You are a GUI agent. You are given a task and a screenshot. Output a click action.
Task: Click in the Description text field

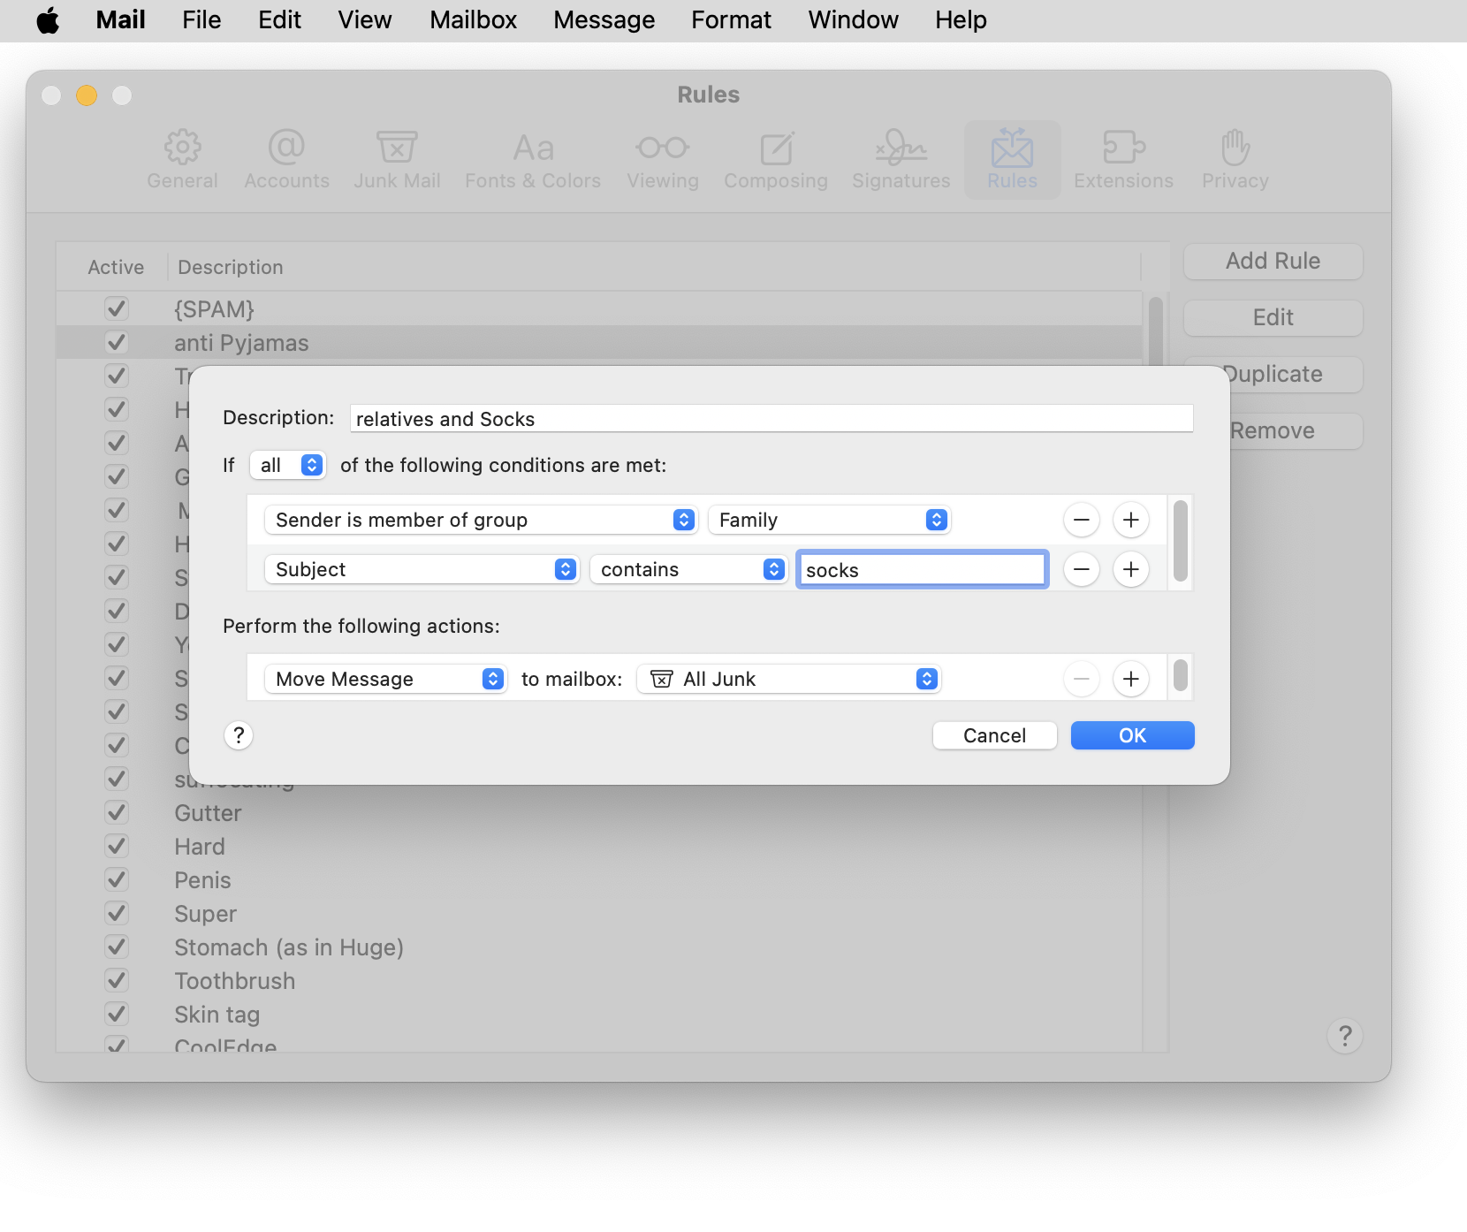pyautogui.click(x=772, y=419)
